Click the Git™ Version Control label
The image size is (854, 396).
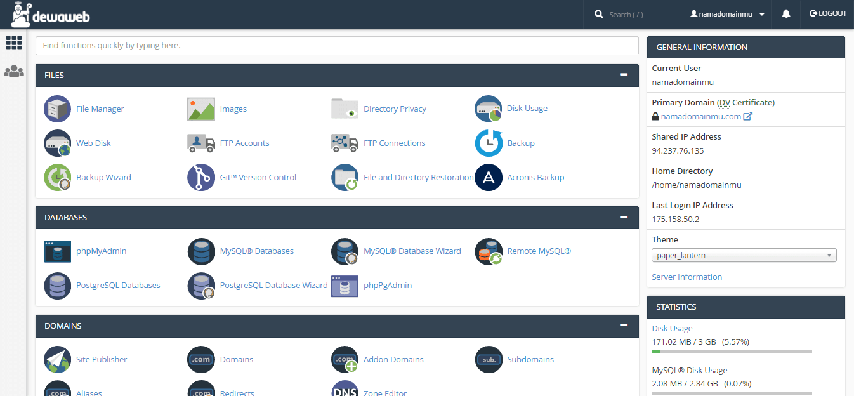click(x=258, y=177)
